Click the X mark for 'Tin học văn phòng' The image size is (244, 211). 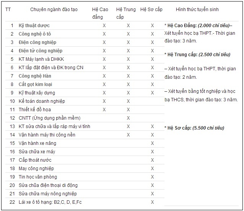click(x=152, y=177)
